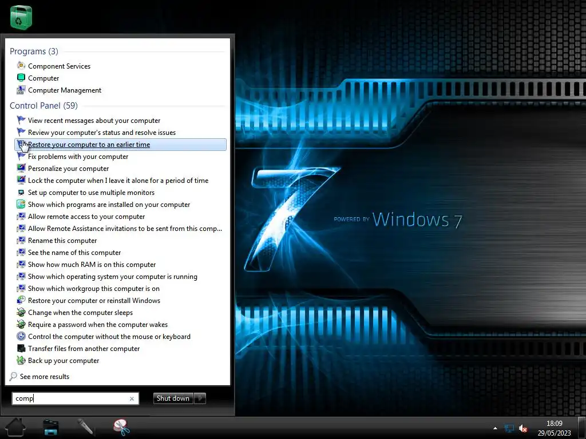Click the Programs (3) group header

(x=34, y=51)
